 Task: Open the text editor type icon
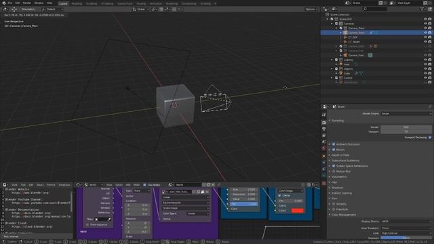[x=5, y=185]
